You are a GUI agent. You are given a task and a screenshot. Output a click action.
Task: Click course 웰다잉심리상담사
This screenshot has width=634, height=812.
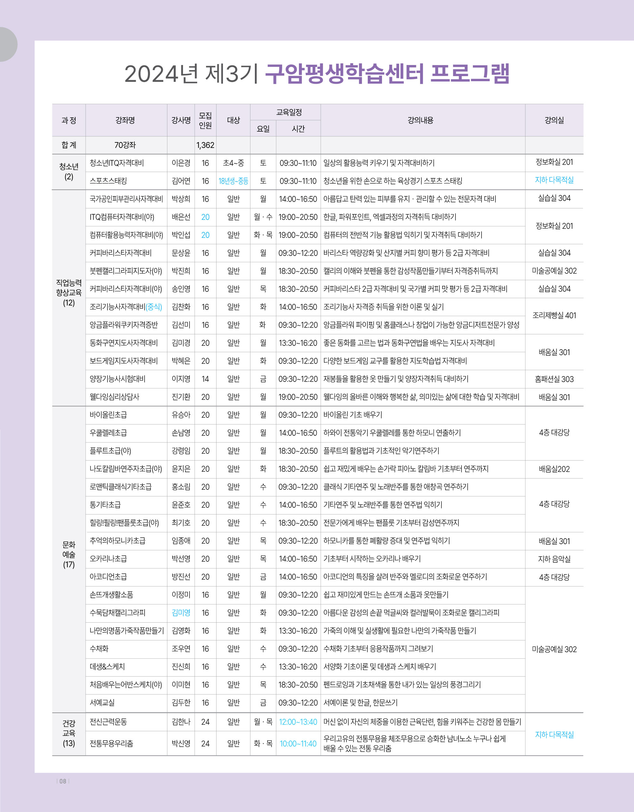[x=114, y=397]
